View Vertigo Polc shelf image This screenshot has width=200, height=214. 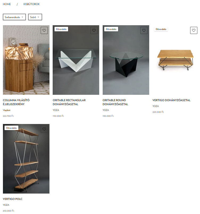click(x=26, y=159)
